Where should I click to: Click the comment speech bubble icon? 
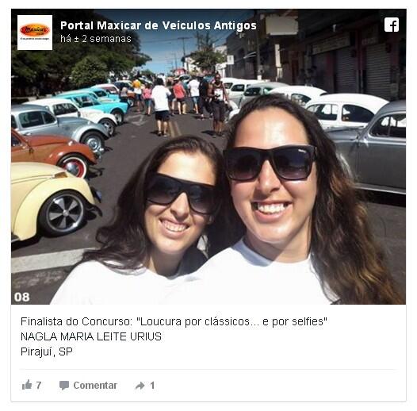tap(64, 385)
